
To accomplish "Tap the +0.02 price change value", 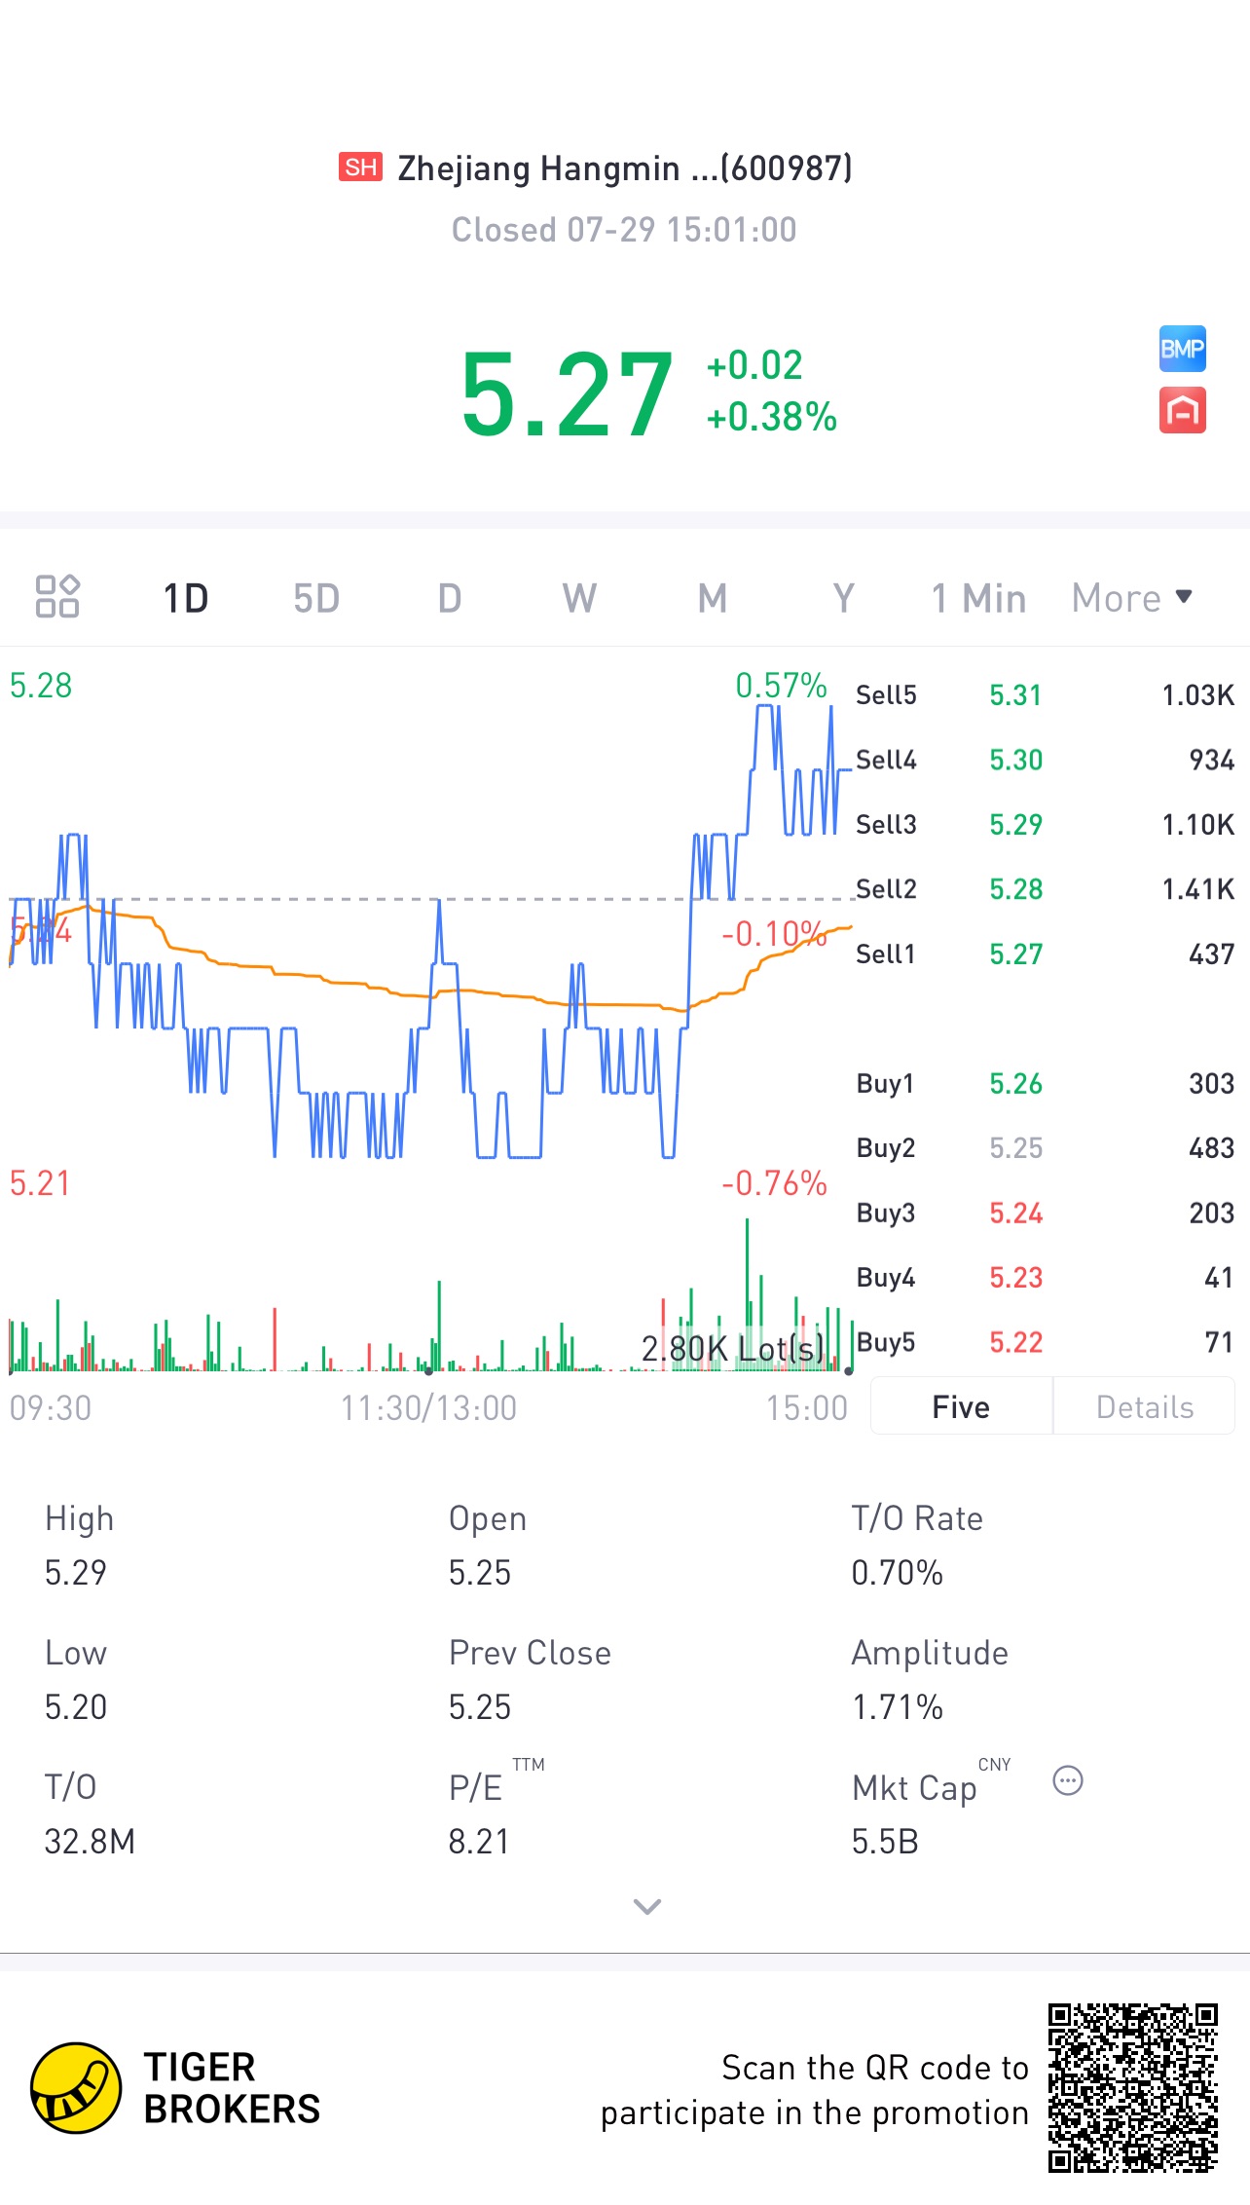I will (x=754, y=365).
